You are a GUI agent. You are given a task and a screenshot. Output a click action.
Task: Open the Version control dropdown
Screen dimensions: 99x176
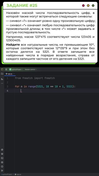31,69
